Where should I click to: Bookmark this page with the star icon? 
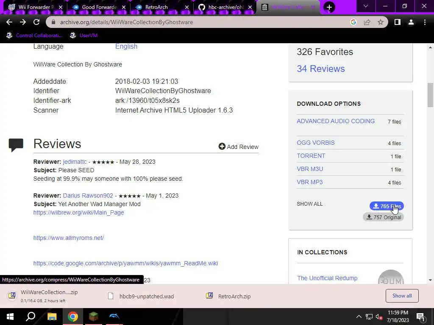(381, 22)
